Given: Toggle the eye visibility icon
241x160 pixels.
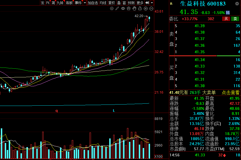Looking at the screenshot, I should point(123,9).
